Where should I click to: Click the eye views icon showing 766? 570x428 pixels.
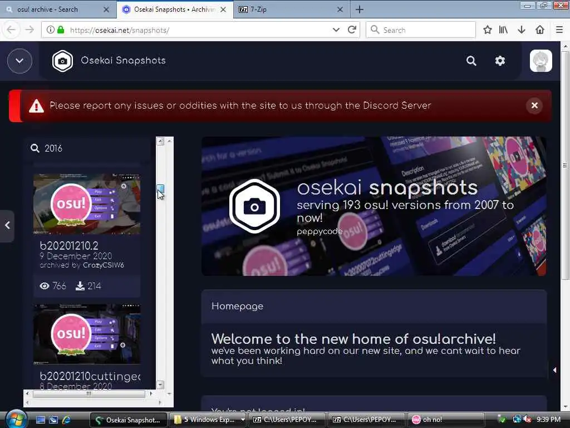[x=45, y=286]
